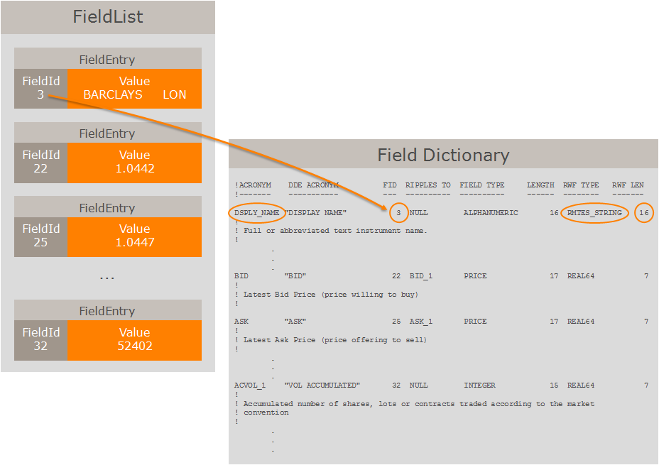
Task: Click the last FieldEntry header above FieldId 32
Action: point(108,310)
